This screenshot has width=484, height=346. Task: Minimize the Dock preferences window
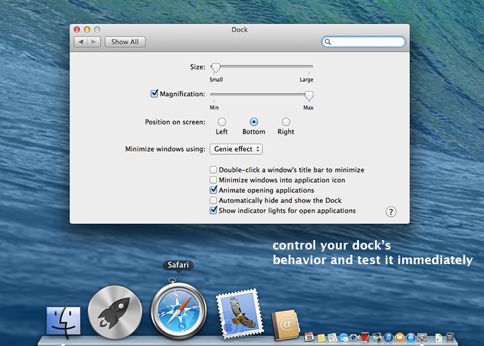tap(87, 29)
